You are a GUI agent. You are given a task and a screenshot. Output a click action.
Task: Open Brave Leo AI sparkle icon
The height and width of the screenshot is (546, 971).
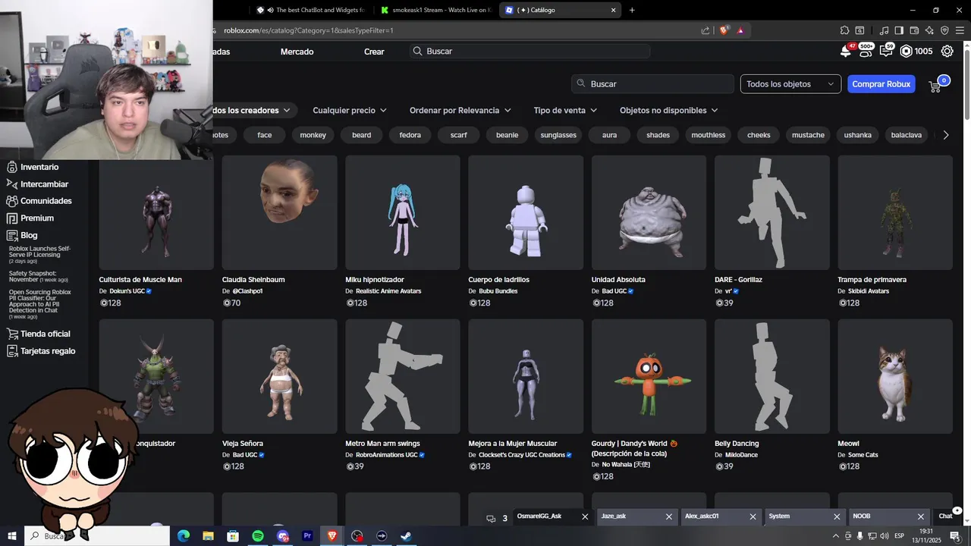click(x=930, y=30)
